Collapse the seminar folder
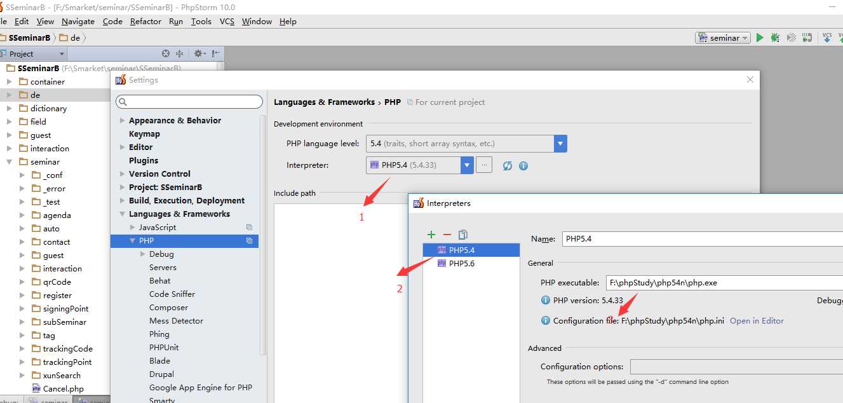 (9, 162)
